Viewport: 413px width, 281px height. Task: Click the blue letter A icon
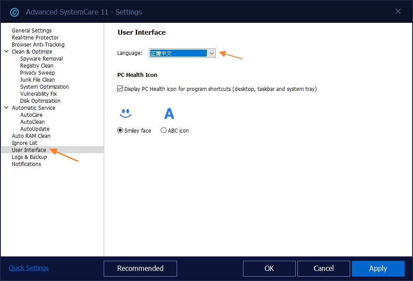[x=169, y=114]
